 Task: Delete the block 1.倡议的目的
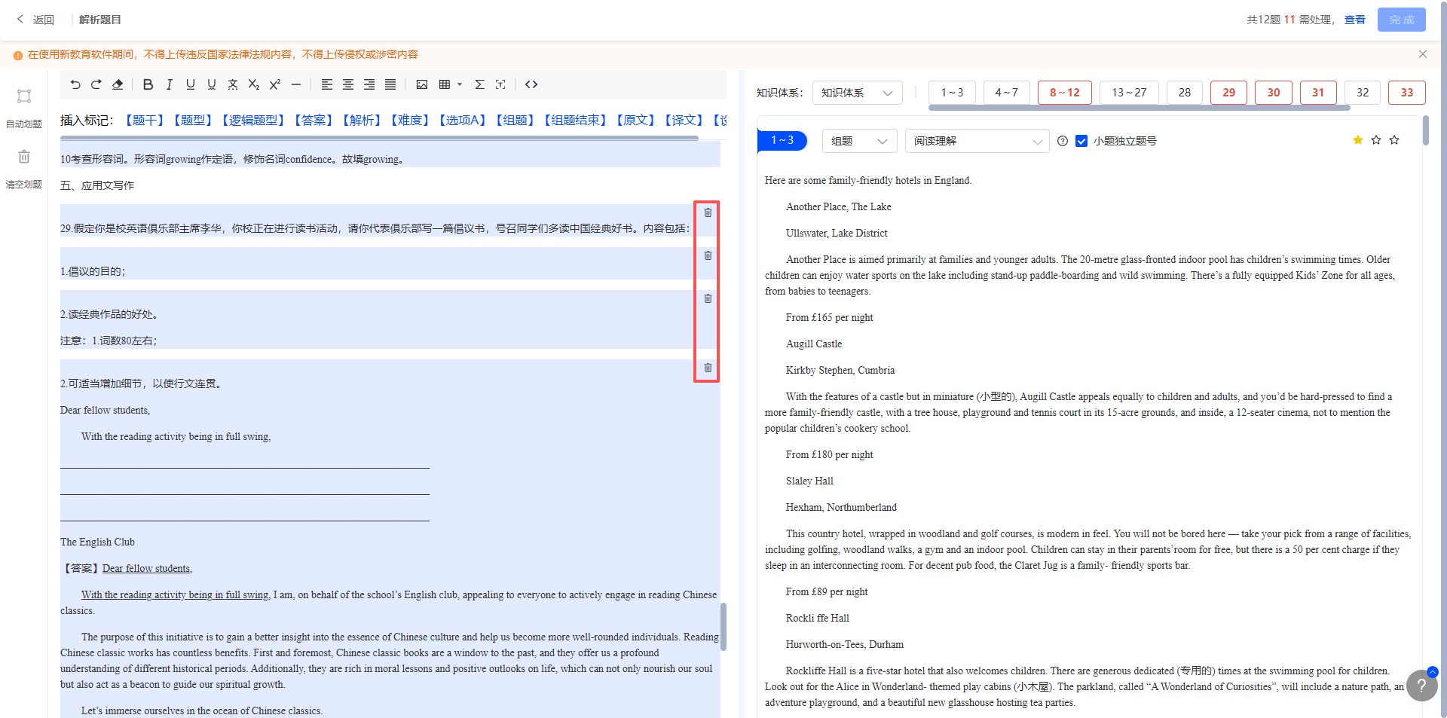coord(708,255)
